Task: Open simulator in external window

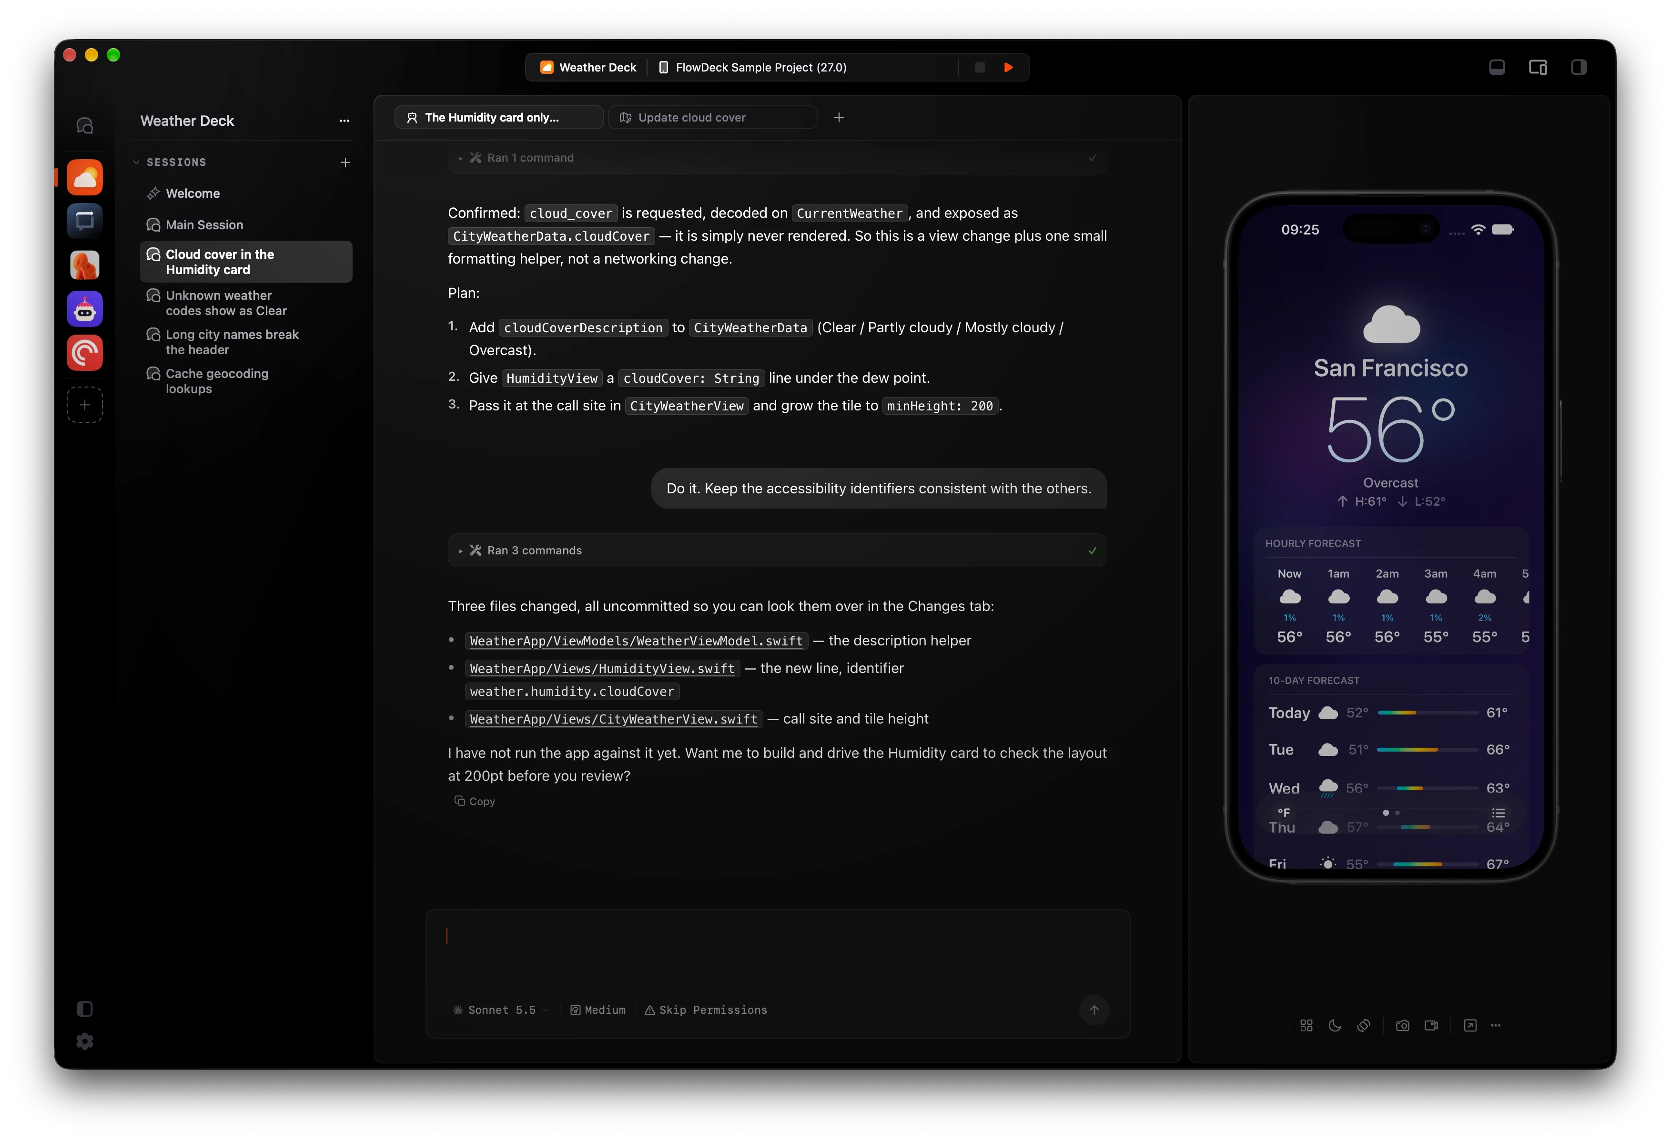Action: (x=1469, y=1026)
